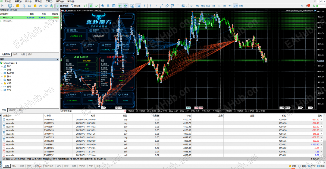Select the crosshair tool
The image size is (326, 169).
coord(144,6)
